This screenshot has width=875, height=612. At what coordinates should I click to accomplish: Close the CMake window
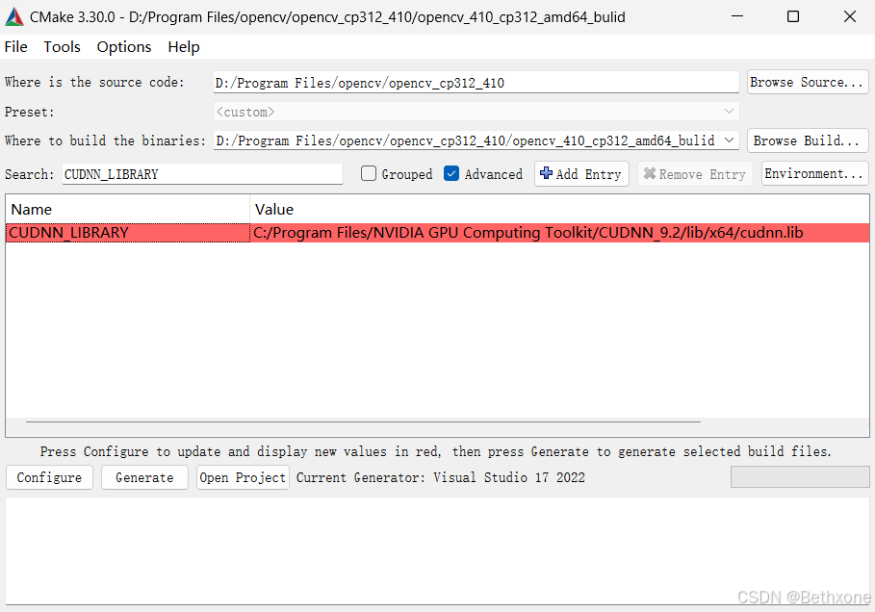click(849, 16)
